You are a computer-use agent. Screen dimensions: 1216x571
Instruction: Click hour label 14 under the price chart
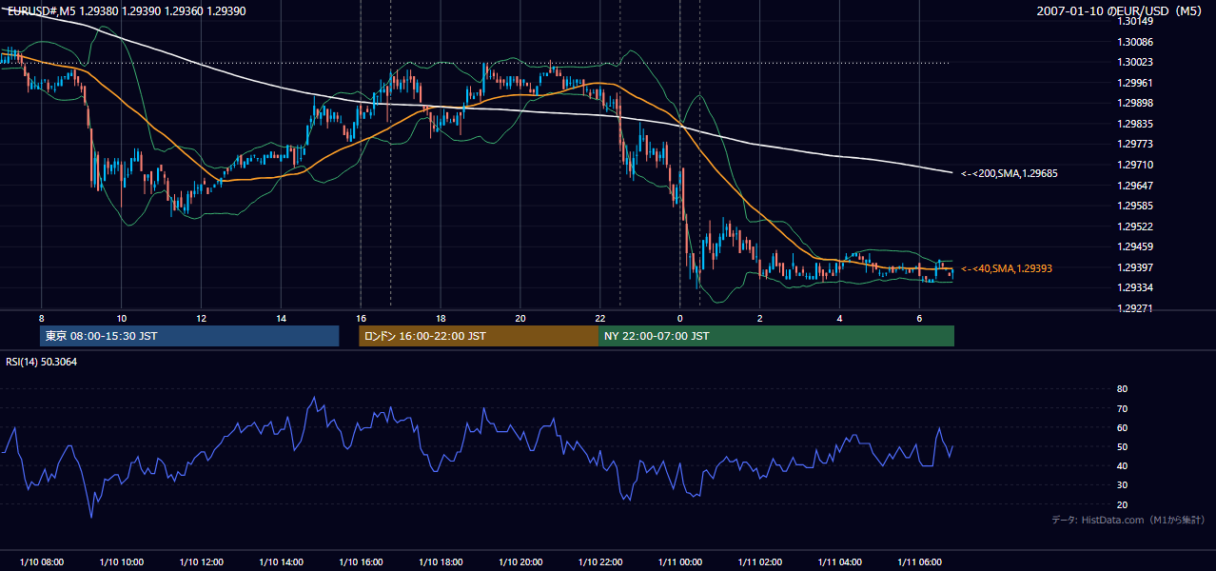pos(281,318)
